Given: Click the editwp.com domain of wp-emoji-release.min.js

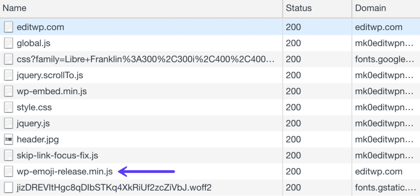Looking at the screenshot, I should [x=379, y=172].
